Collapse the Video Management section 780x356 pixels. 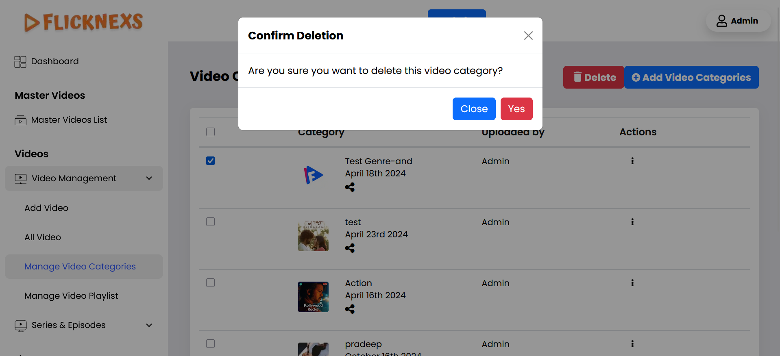pyautogui.click(x=149, y=178)
